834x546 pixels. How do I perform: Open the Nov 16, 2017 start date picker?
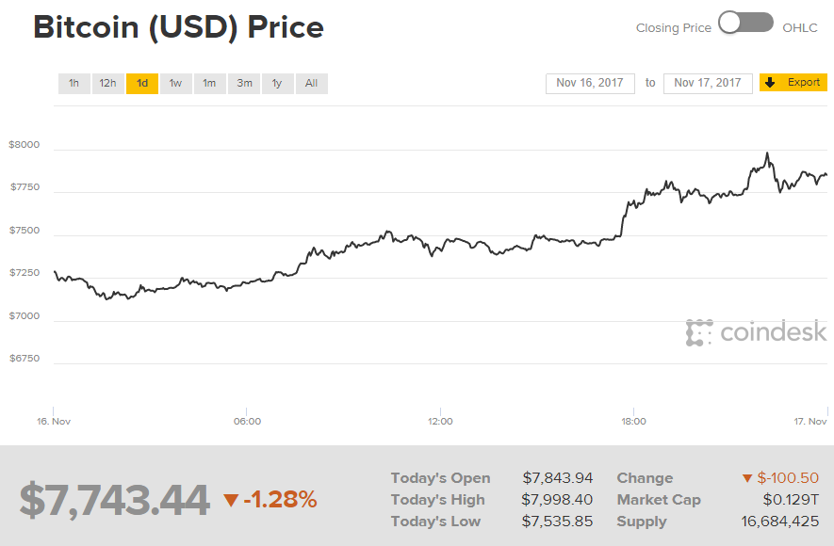[590, 83]
